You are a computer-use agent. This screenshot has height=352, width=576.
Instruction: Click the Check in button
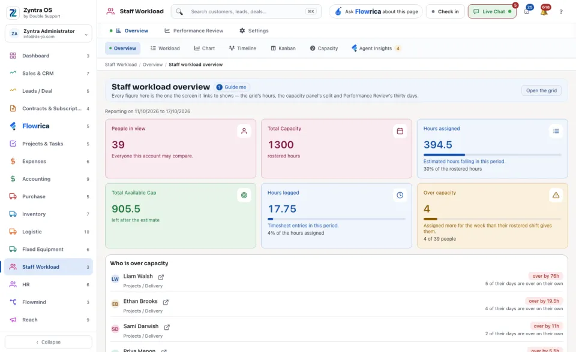pyautogui.click(x=445, y=12)
